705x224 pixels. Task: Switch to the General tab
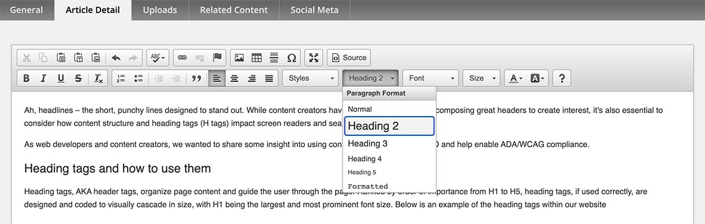pyautogui.click(x=27, y=10)
